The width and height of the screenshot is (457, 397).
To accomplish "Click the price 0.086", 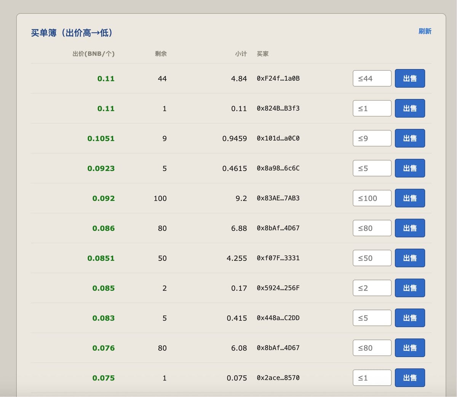I will 104,228.
